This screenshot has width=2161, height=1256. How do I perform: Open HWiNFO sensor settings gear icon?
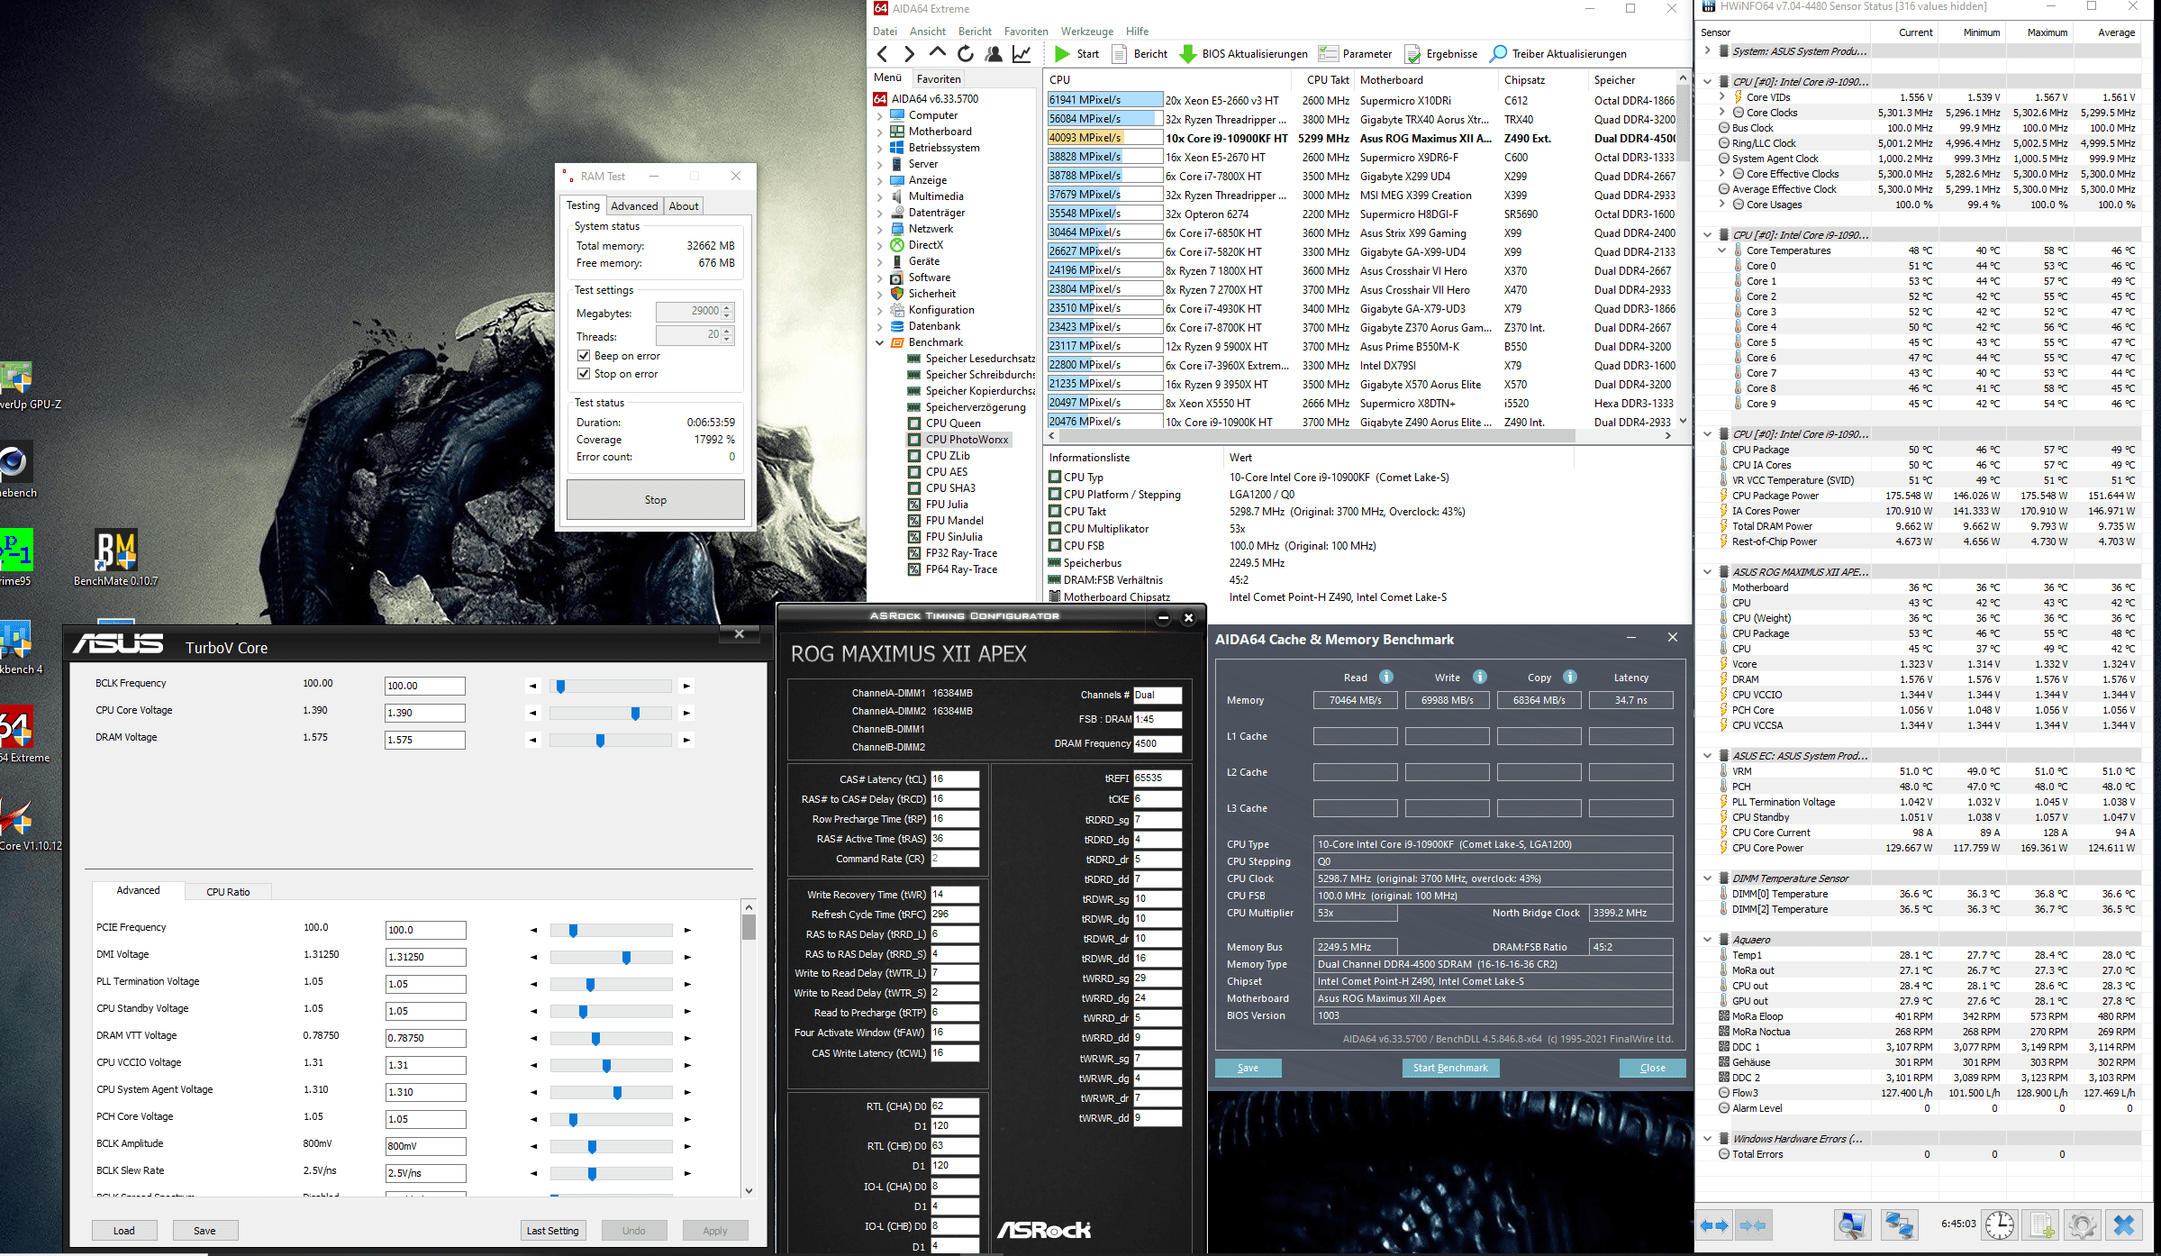point(2082,1225)
